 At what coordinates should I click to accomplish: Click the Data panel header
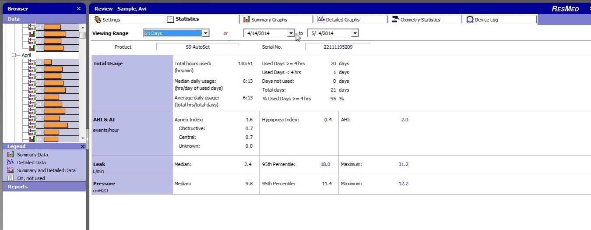point(14,19)
